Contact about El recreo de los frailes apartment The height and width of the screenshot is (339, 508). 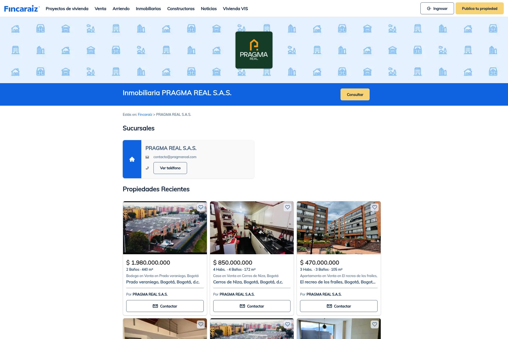339,306
